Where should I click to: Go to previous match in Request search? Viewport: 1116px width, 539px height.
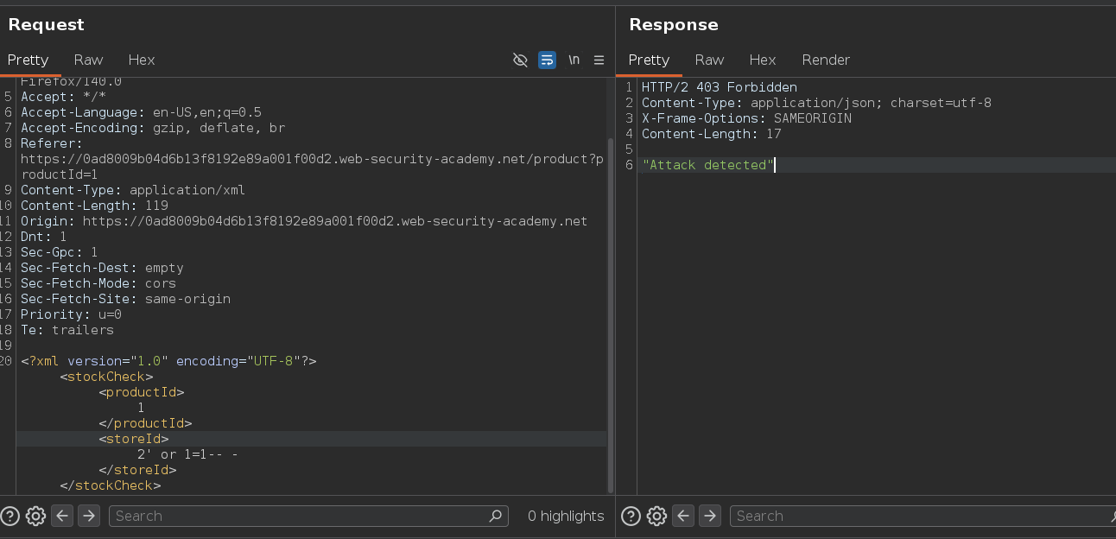coord(62,516)
